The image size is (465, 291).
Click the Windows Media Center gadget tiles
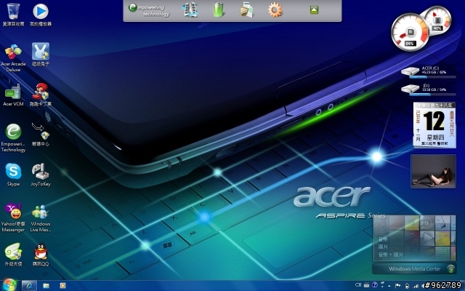click(x=414, y=238)
